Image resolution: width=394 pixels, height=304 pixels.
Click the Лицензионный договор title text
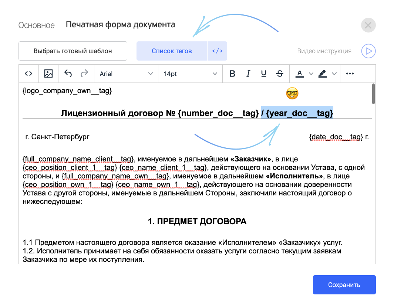(x=112, y=113)
